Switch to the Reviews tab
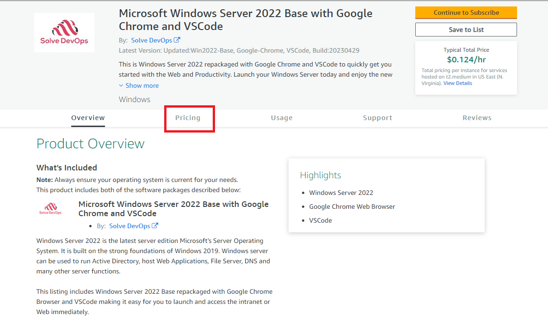 coord(477,118)
